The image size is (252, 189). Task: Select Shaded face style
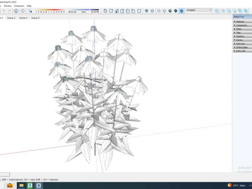point(170,11)
